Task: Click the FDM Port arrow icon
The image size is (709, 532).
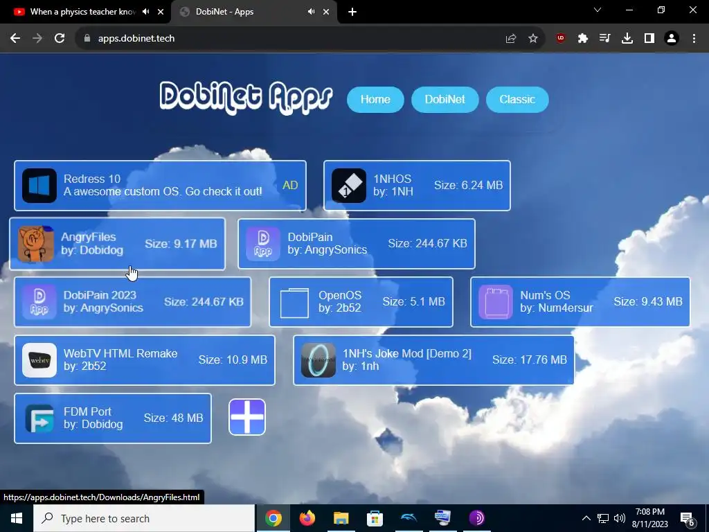Action: [x=39, y=418]
